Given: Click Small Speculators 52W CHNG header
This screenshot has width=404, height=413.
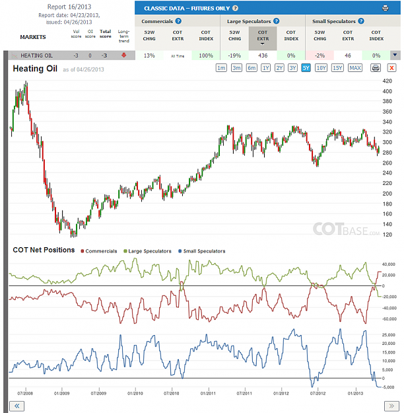Looking at the screenshot, I should point(320,36).
